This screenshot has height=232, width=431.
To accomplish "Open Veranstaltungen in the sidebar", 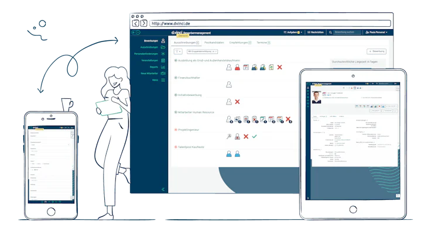I will click(x=150, y=60).
